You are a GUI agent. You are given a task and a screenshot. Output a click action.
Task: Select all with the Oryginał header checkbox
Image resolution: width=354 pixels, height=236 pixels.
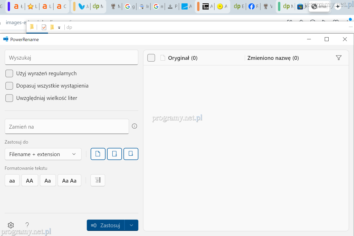tap(151, 58)
